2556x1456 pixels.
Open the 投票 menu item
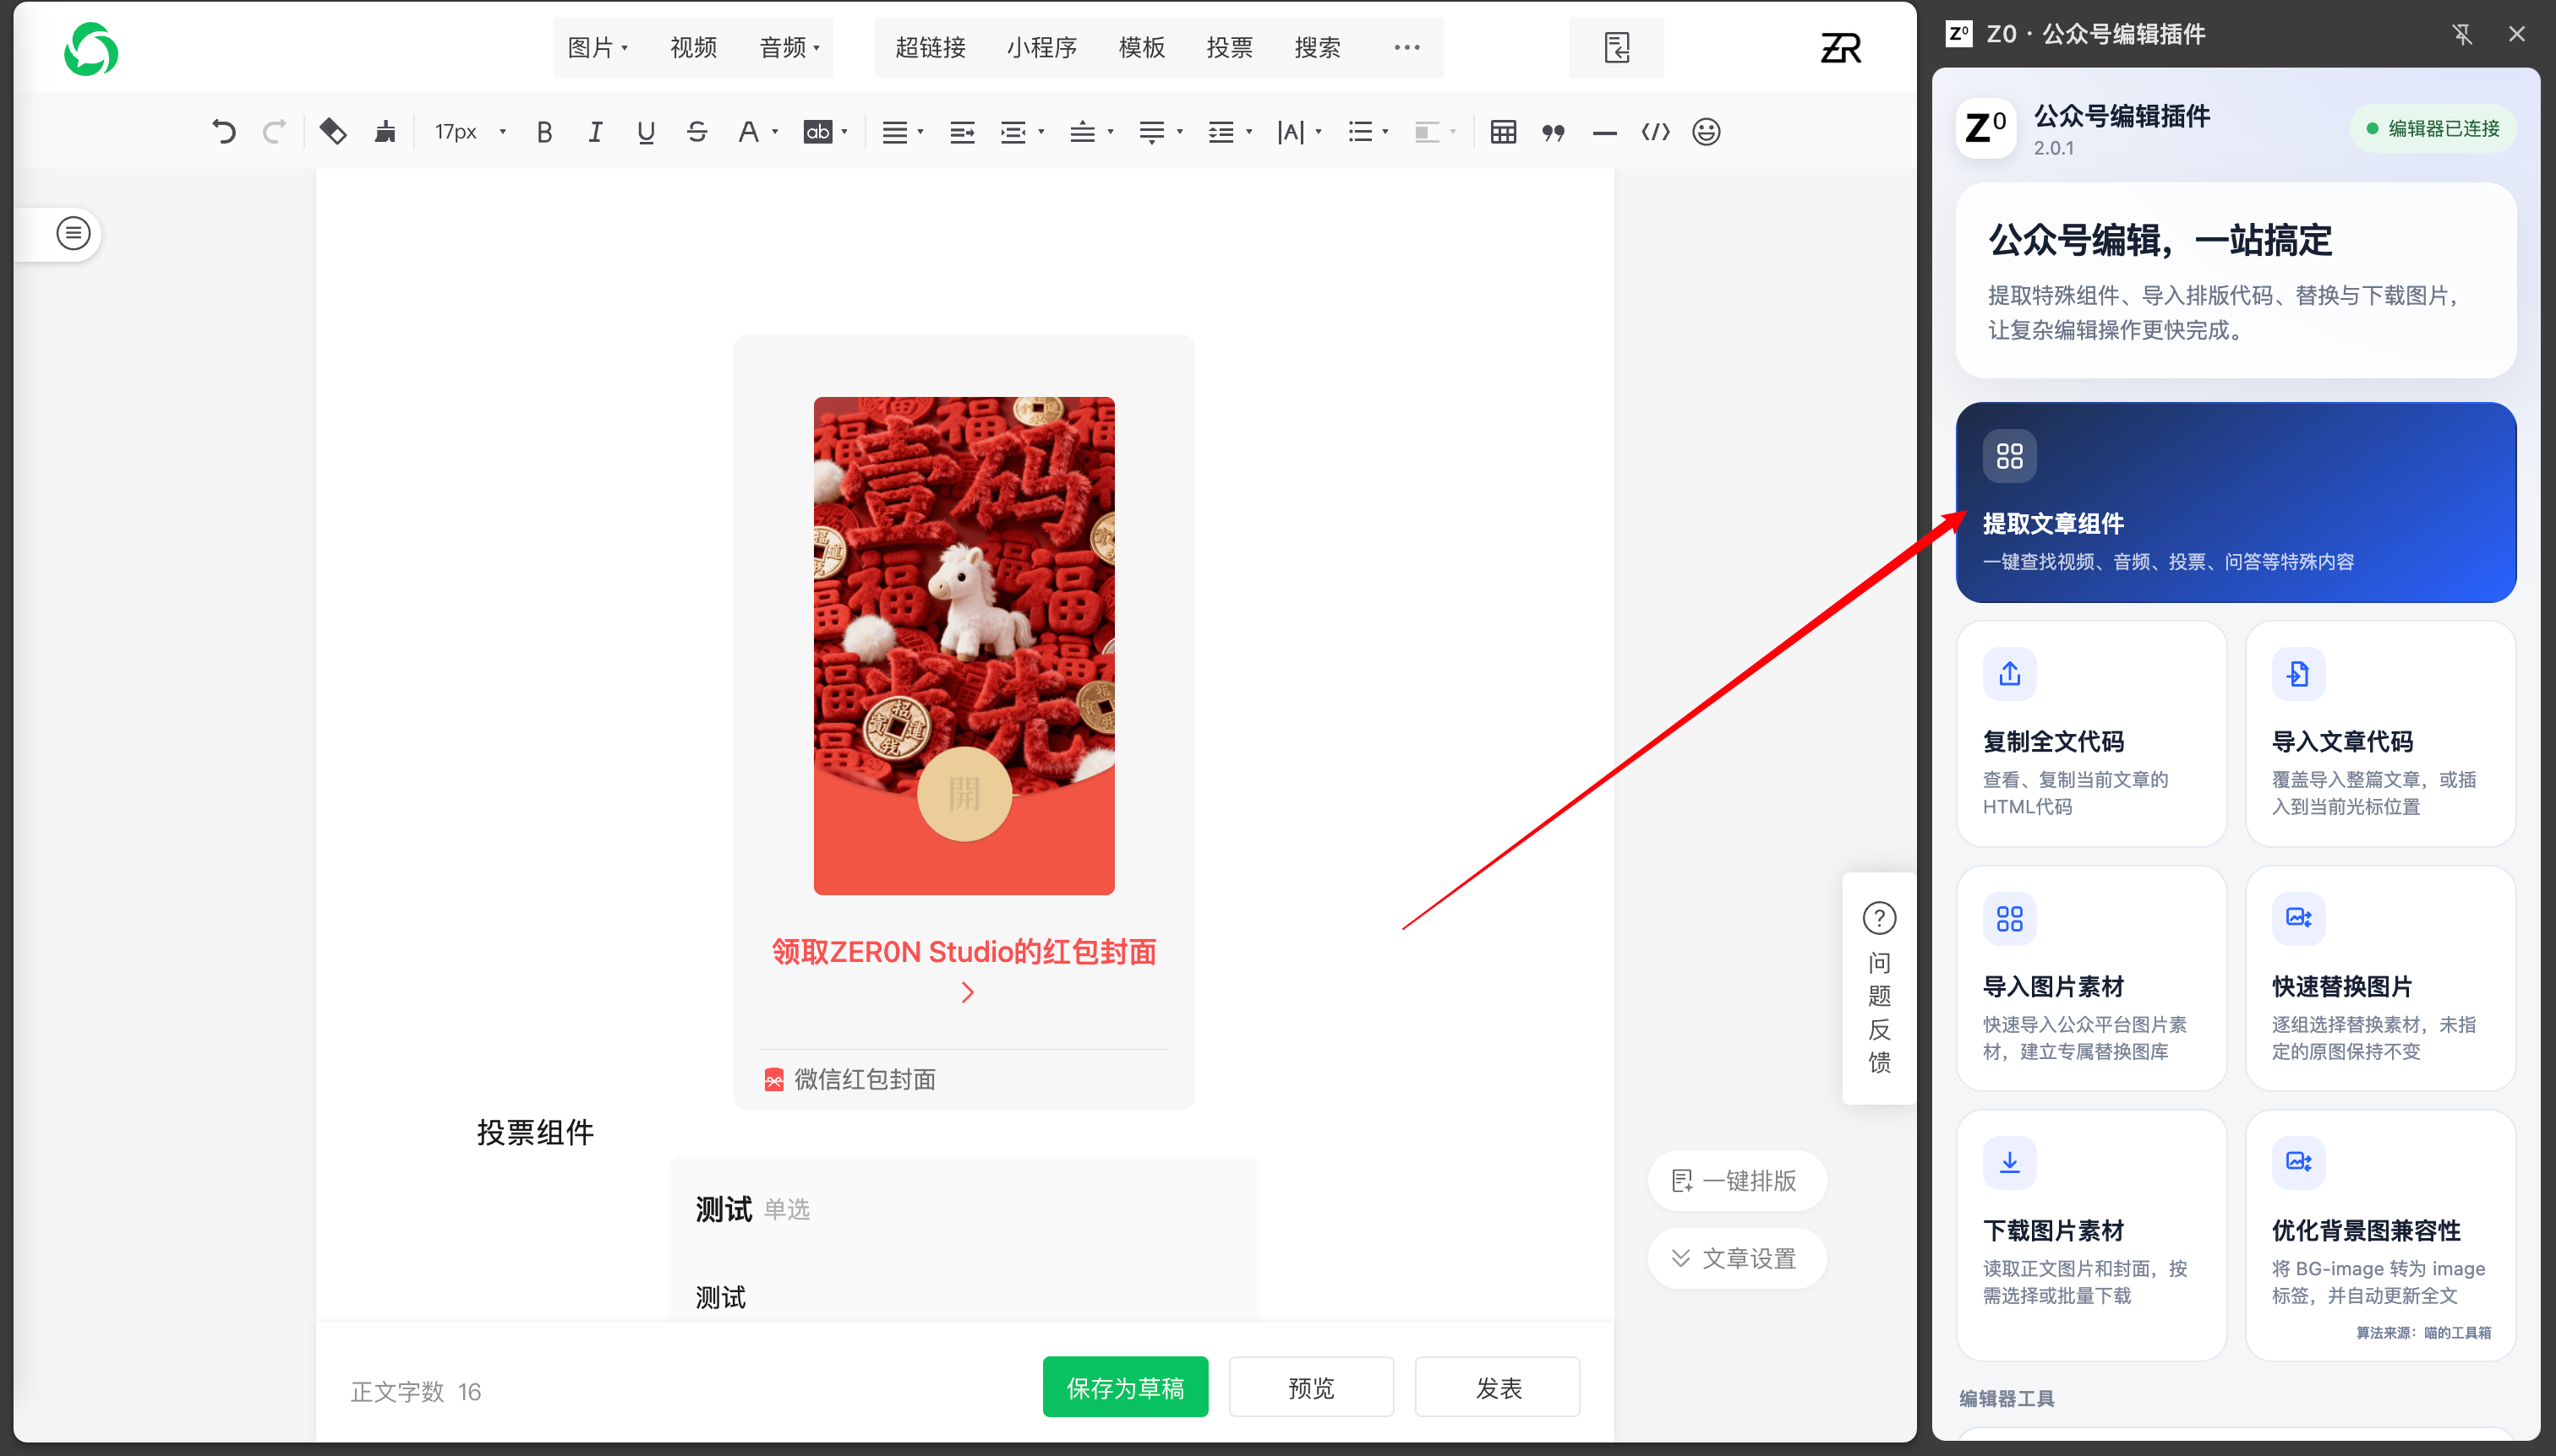click(x=1230, y=47)
